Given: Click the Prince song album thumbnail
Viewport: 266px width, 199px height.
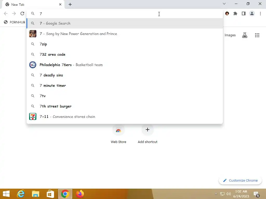Looking at the screenshot, I should pyautogui.click(x=33, y=34).
